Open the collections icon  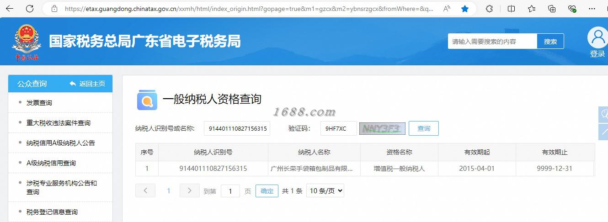(552, 9)
